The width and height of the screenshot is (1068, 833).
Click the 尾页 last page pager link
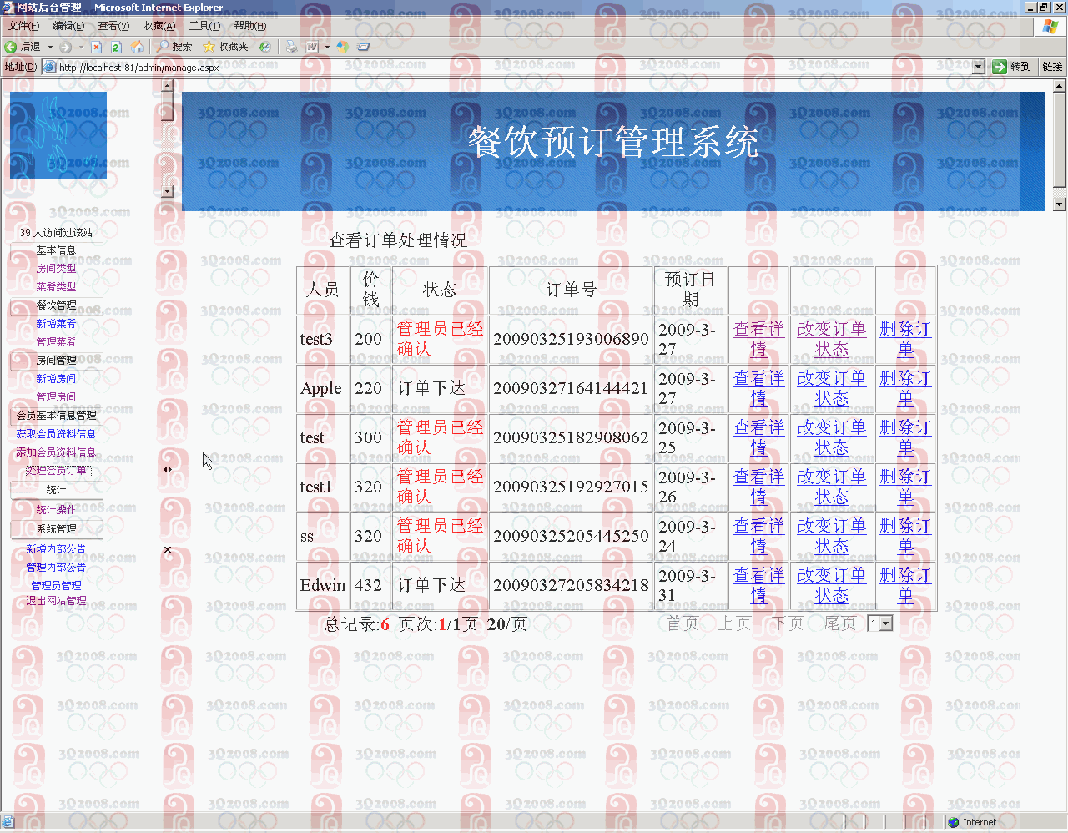pyautogui.click(x=840, y=623)
